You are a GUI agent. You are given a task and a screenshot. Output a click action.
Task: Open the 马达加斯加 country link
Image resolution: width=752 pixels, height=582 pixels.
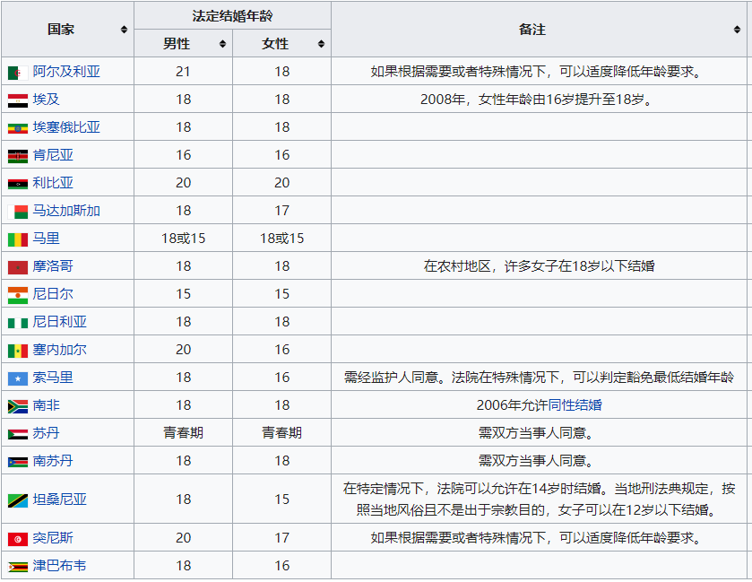tap(66, 211)
